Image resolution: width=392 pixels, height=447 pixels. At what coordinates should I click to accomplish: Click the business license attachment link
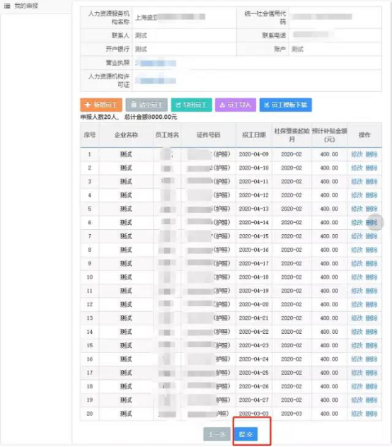(x=156, y=63)
